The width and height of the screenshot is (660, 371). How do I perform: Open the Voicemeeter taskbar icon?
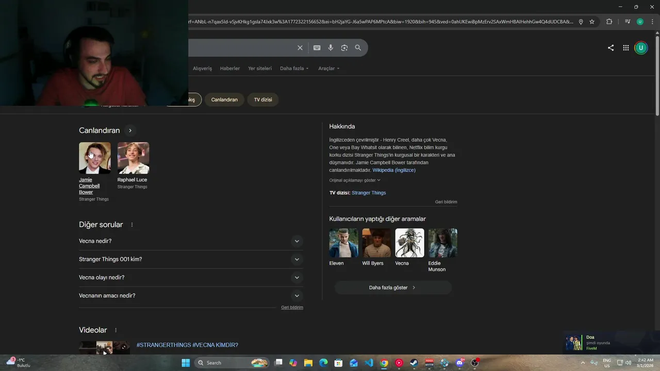tap(429, 363)
